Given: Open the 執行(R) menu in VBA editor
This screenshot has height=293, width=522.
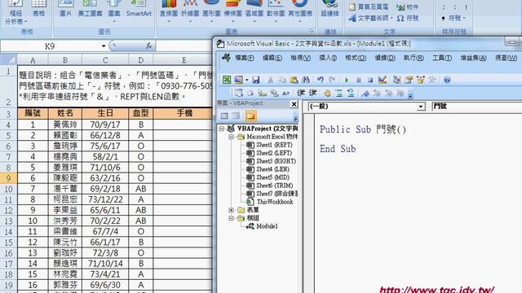Looking at the screenshot, I should tap(414, 58).
